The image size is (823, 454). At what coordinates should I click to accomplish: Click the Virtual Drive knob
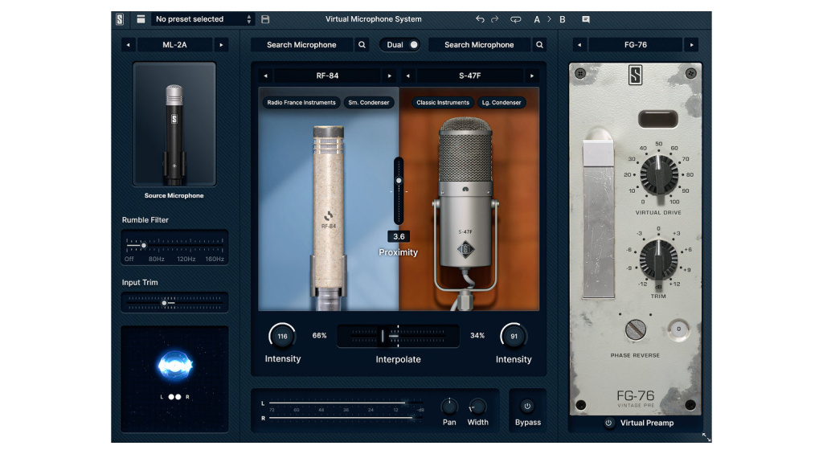pos(659,175)
